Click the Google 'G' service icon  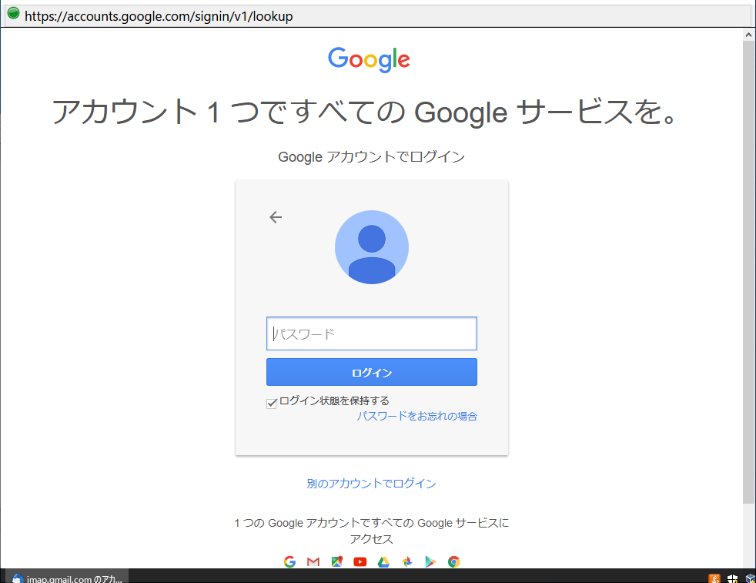289,561
